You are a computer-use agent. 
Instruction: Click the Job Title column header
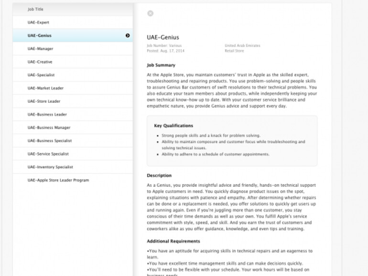[38, 9]
